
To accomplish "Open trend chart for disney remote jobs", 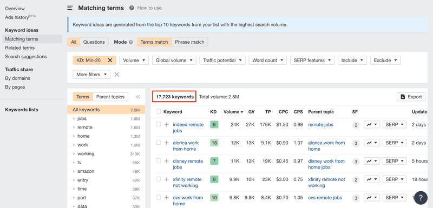I will coord(372,161).
